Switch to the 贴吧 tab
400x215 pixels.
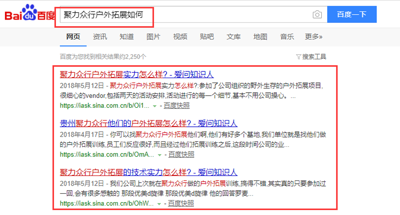(x=207, y=37)
